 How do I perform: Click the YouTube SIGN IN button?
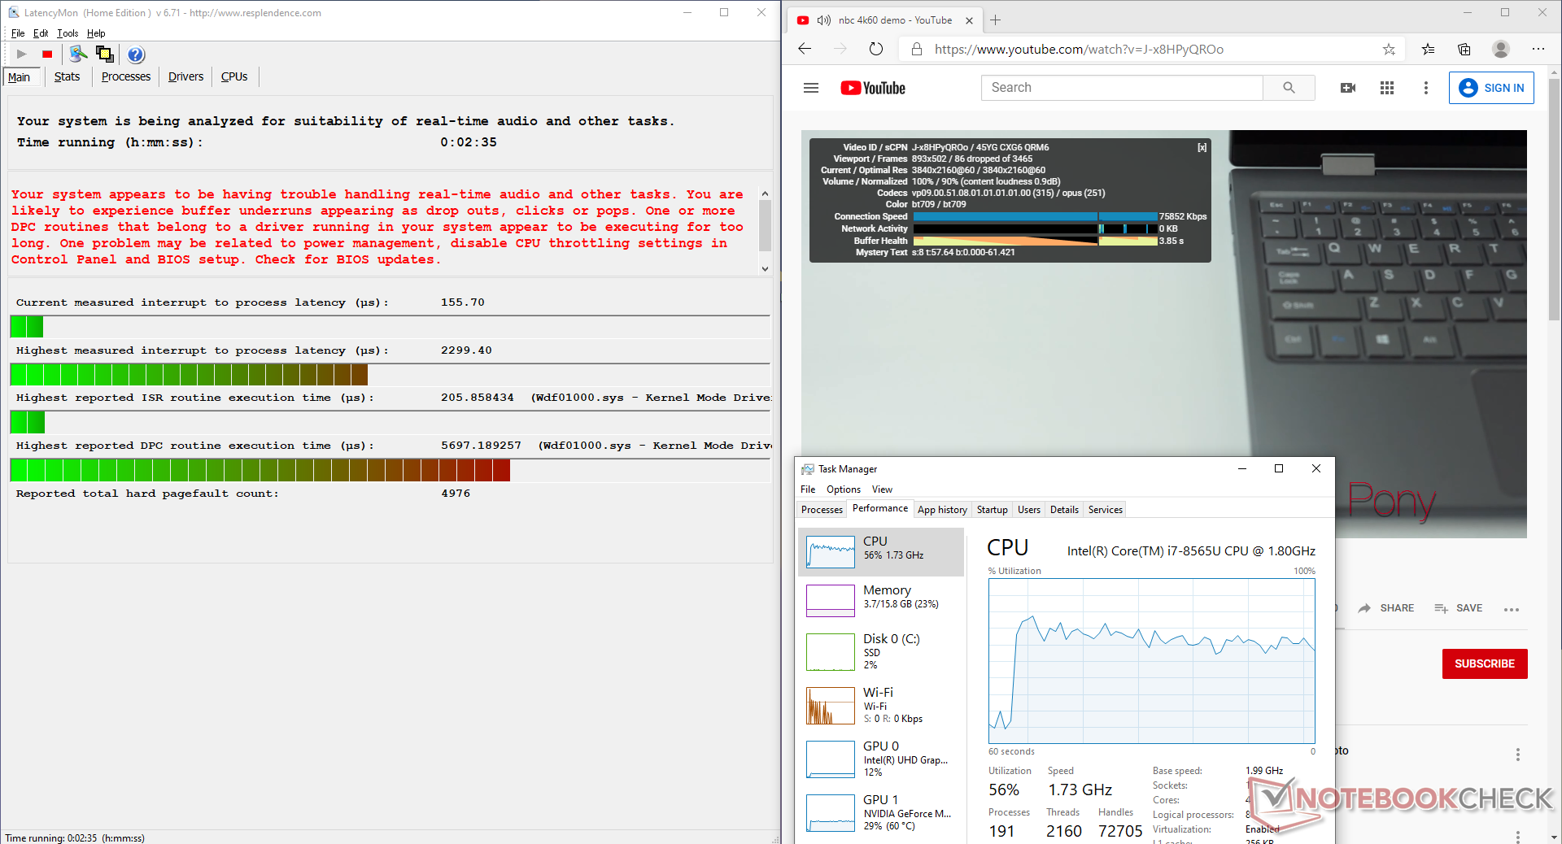pos(1491,88)
